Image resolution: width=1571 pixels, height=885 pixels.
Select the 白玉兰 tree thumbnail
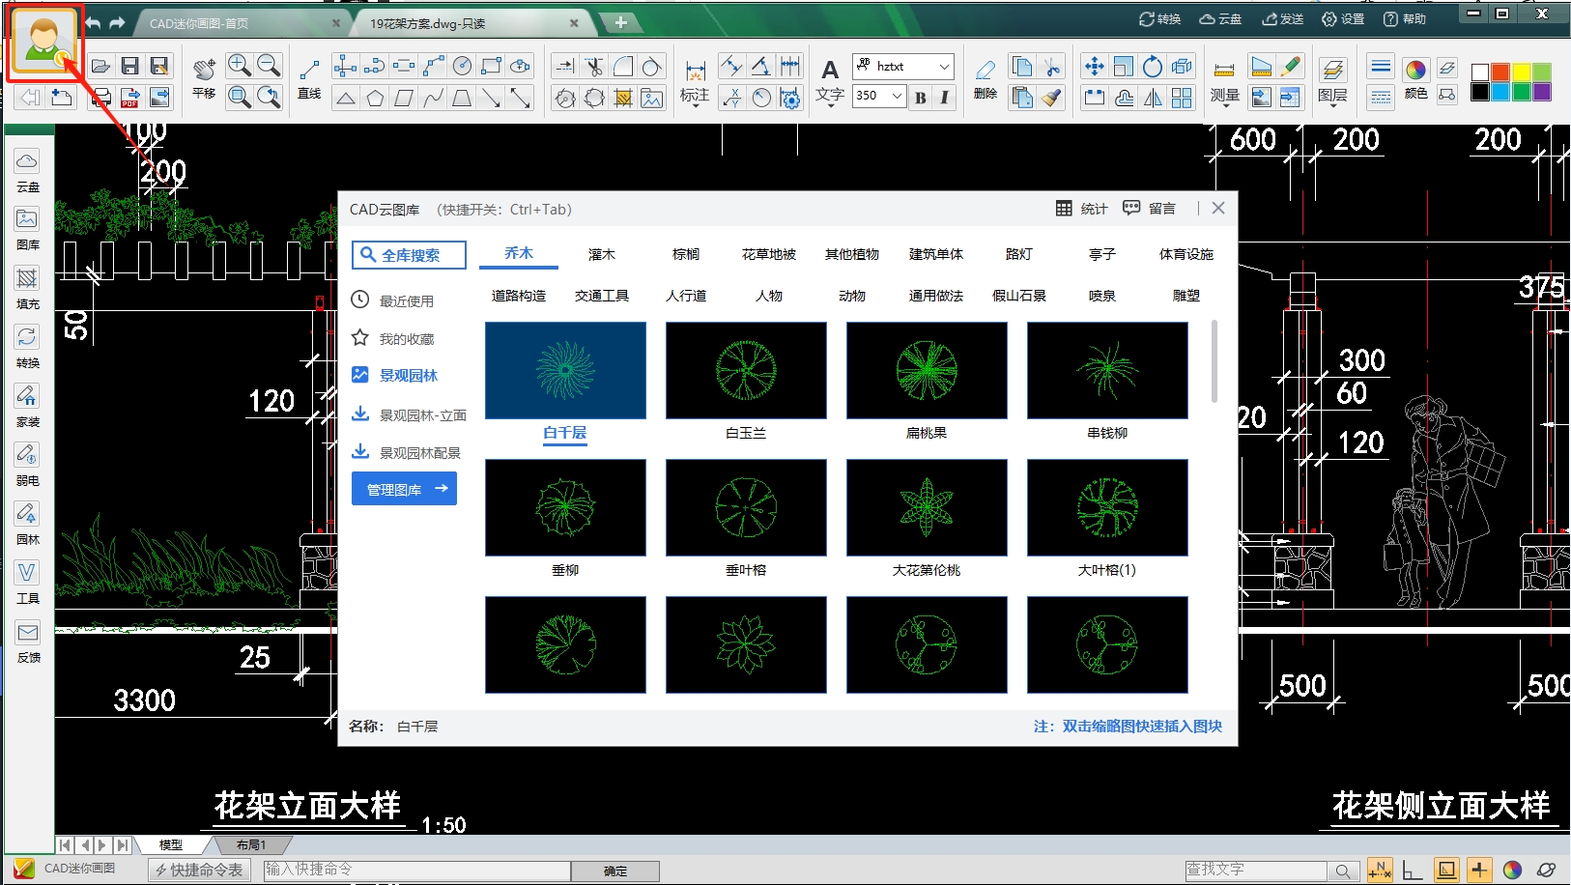click(x=746, y=370)
